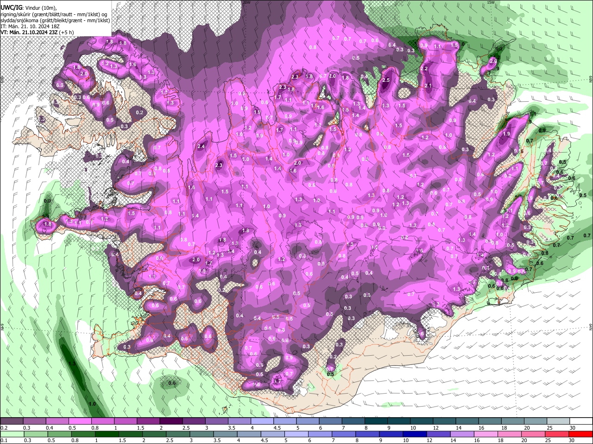The image size is (593, 444).
Task: Click lower legend swatch between 25 and 30
Action: point(558,434)
